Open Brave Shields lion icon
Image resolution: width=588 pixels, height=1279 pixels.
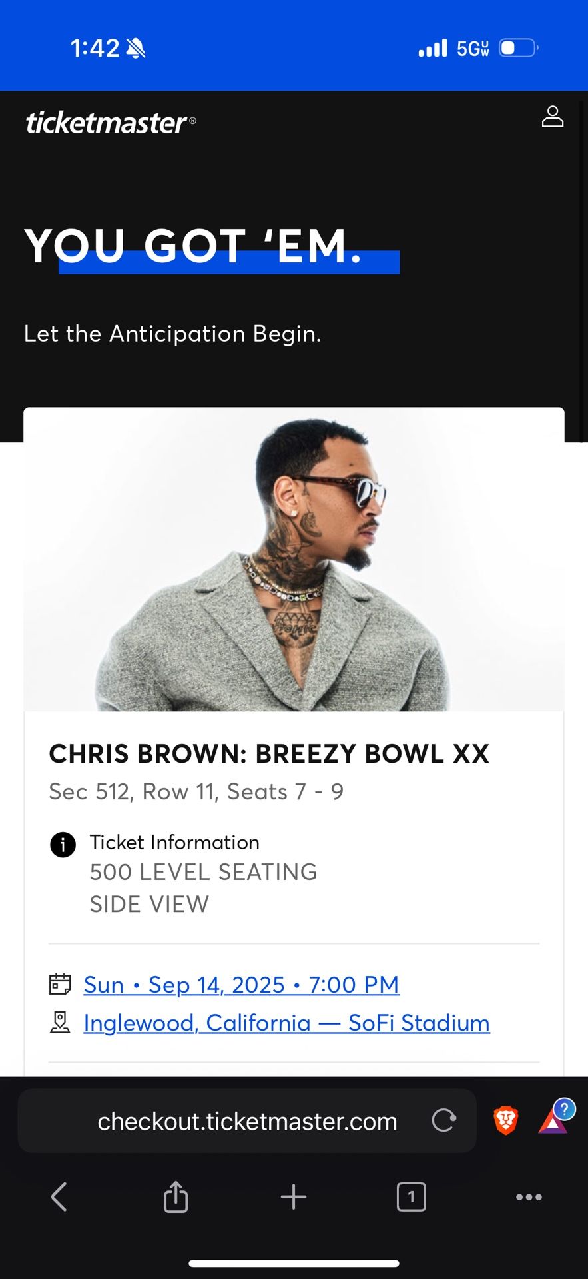505,1120
